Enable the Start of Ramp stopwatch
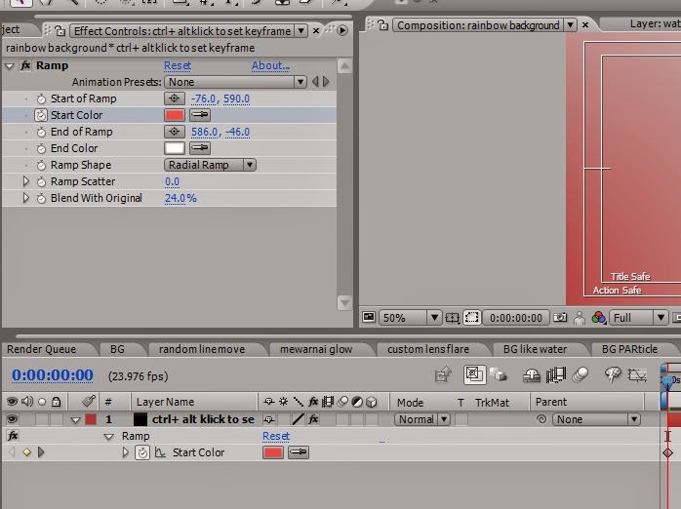Screen dimensions: 681x509 41,98
